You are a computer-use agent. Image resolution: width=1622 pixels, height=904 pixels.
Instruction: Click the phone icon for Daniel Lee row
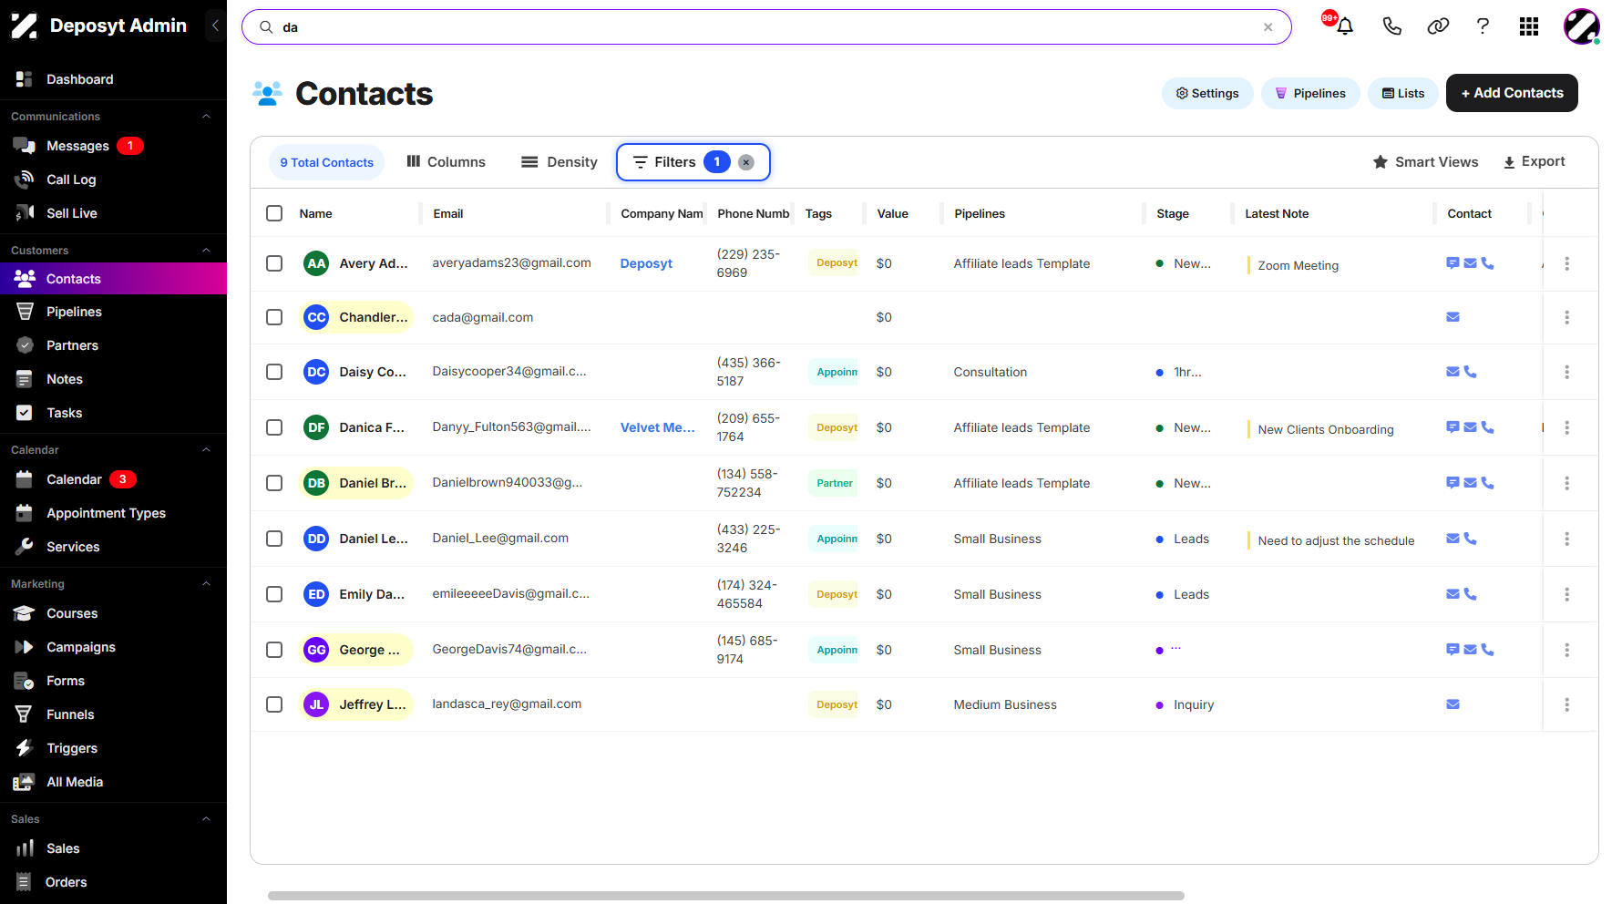1470,539
